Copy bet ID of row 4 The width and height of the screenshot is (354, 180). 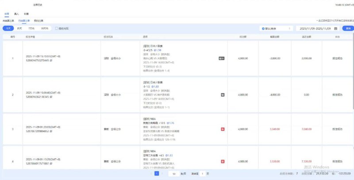[x=51, y=164]
